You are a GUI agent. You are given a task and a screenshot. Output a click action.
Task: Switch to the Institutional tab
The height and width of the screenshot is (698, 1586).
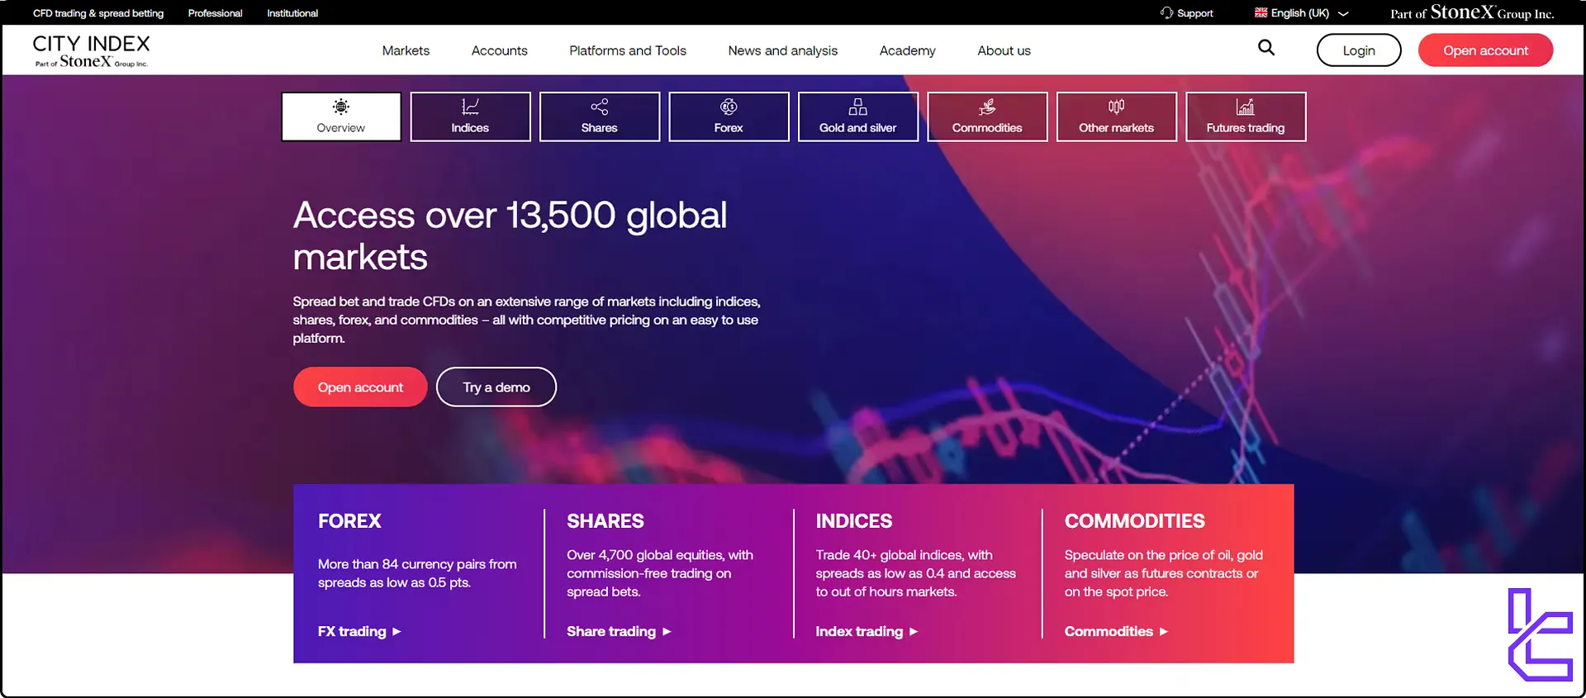292,13
